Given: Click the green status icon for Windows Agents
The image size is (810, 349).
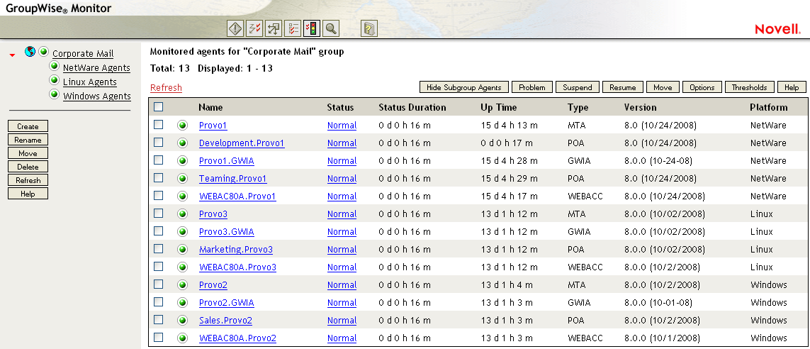Looking at the screenshot, I should pos(54,94).
